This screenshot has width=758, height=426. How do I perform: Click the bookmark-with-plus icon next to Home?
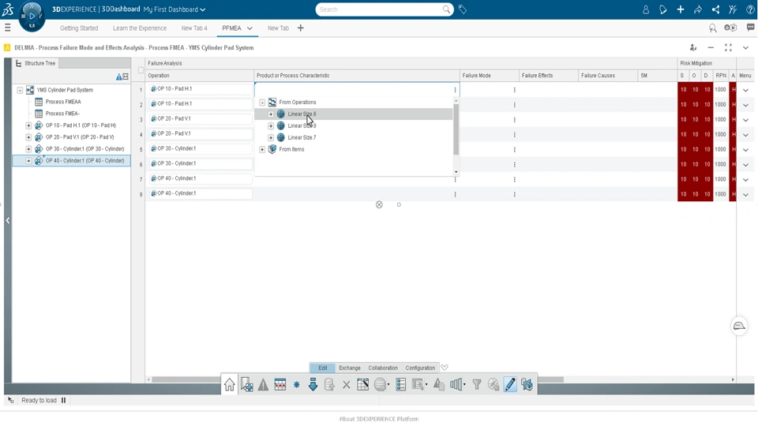tap(246, 384)
